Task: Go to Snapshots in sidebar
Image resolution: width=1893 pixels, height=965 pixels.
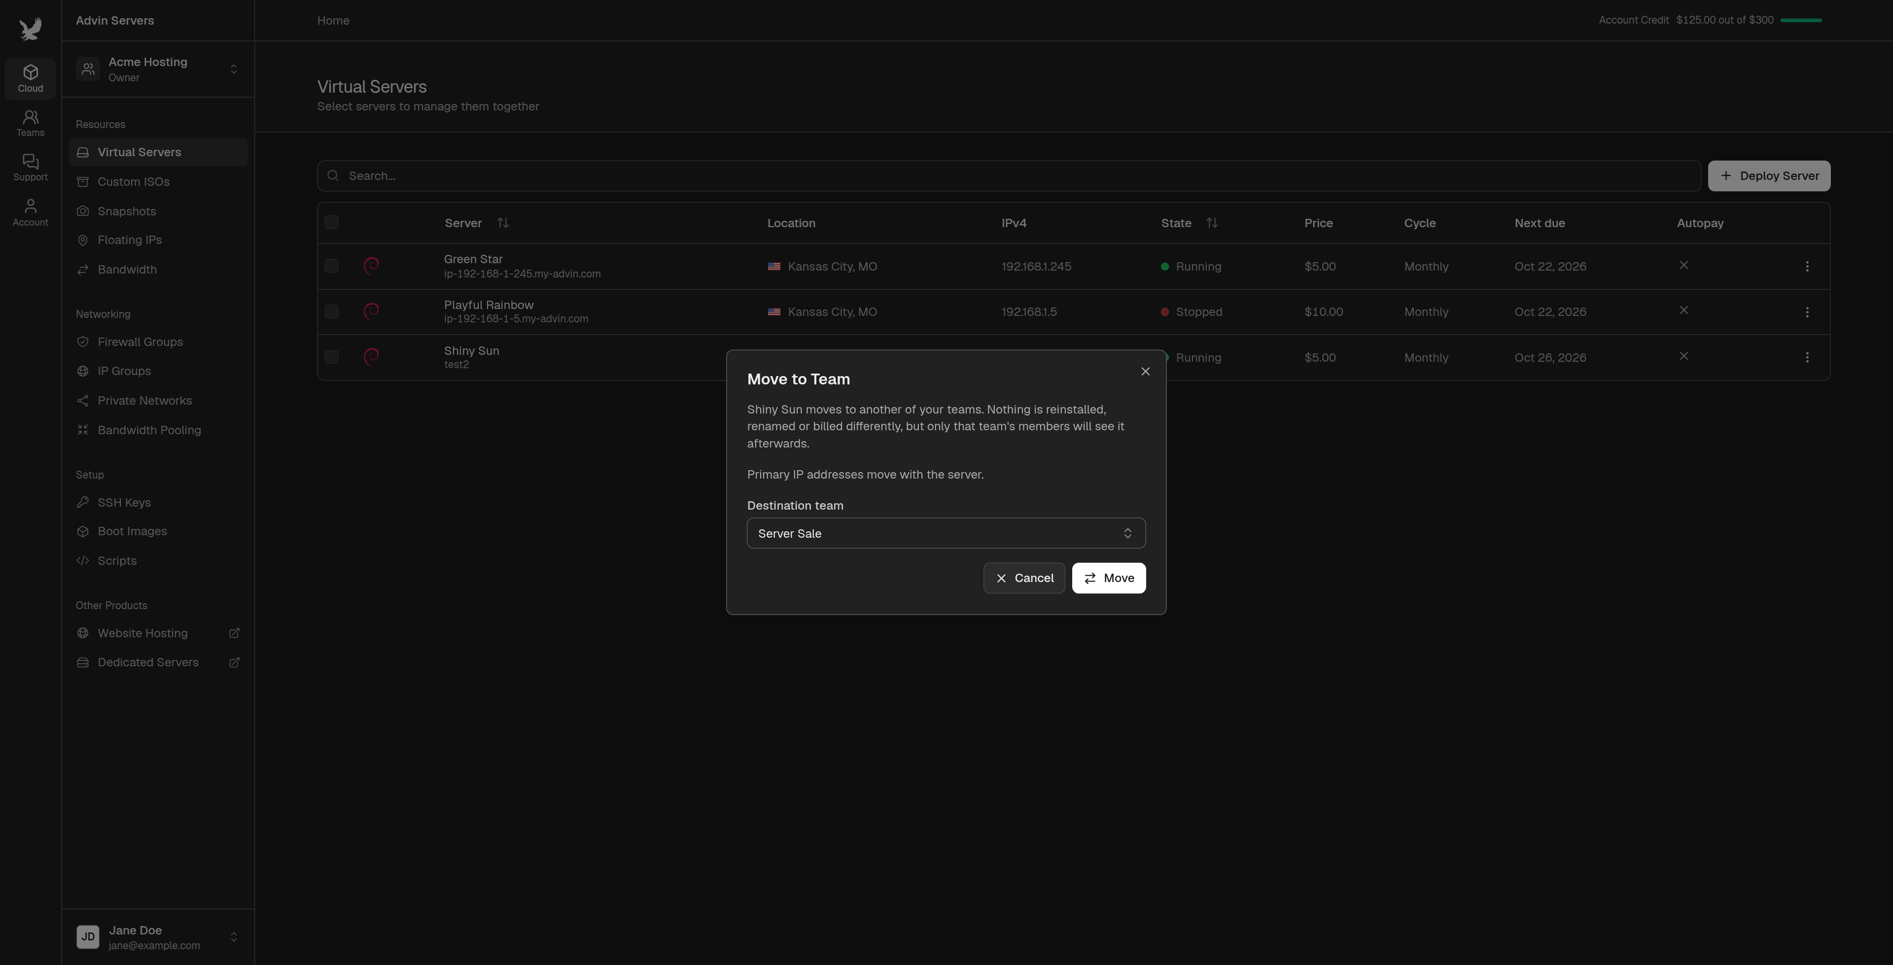Action: [x=158, y=211]
